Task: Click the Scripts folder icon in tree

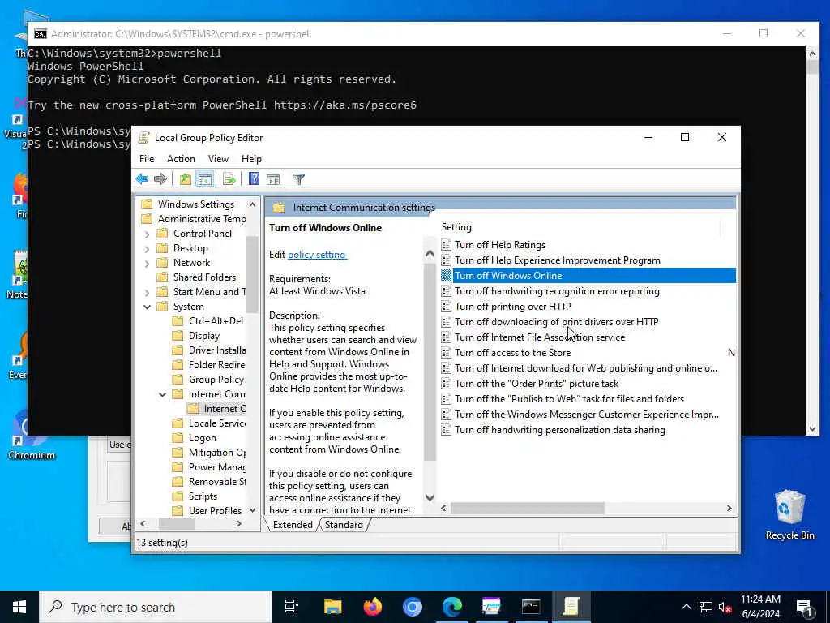Action: (178, 496)
